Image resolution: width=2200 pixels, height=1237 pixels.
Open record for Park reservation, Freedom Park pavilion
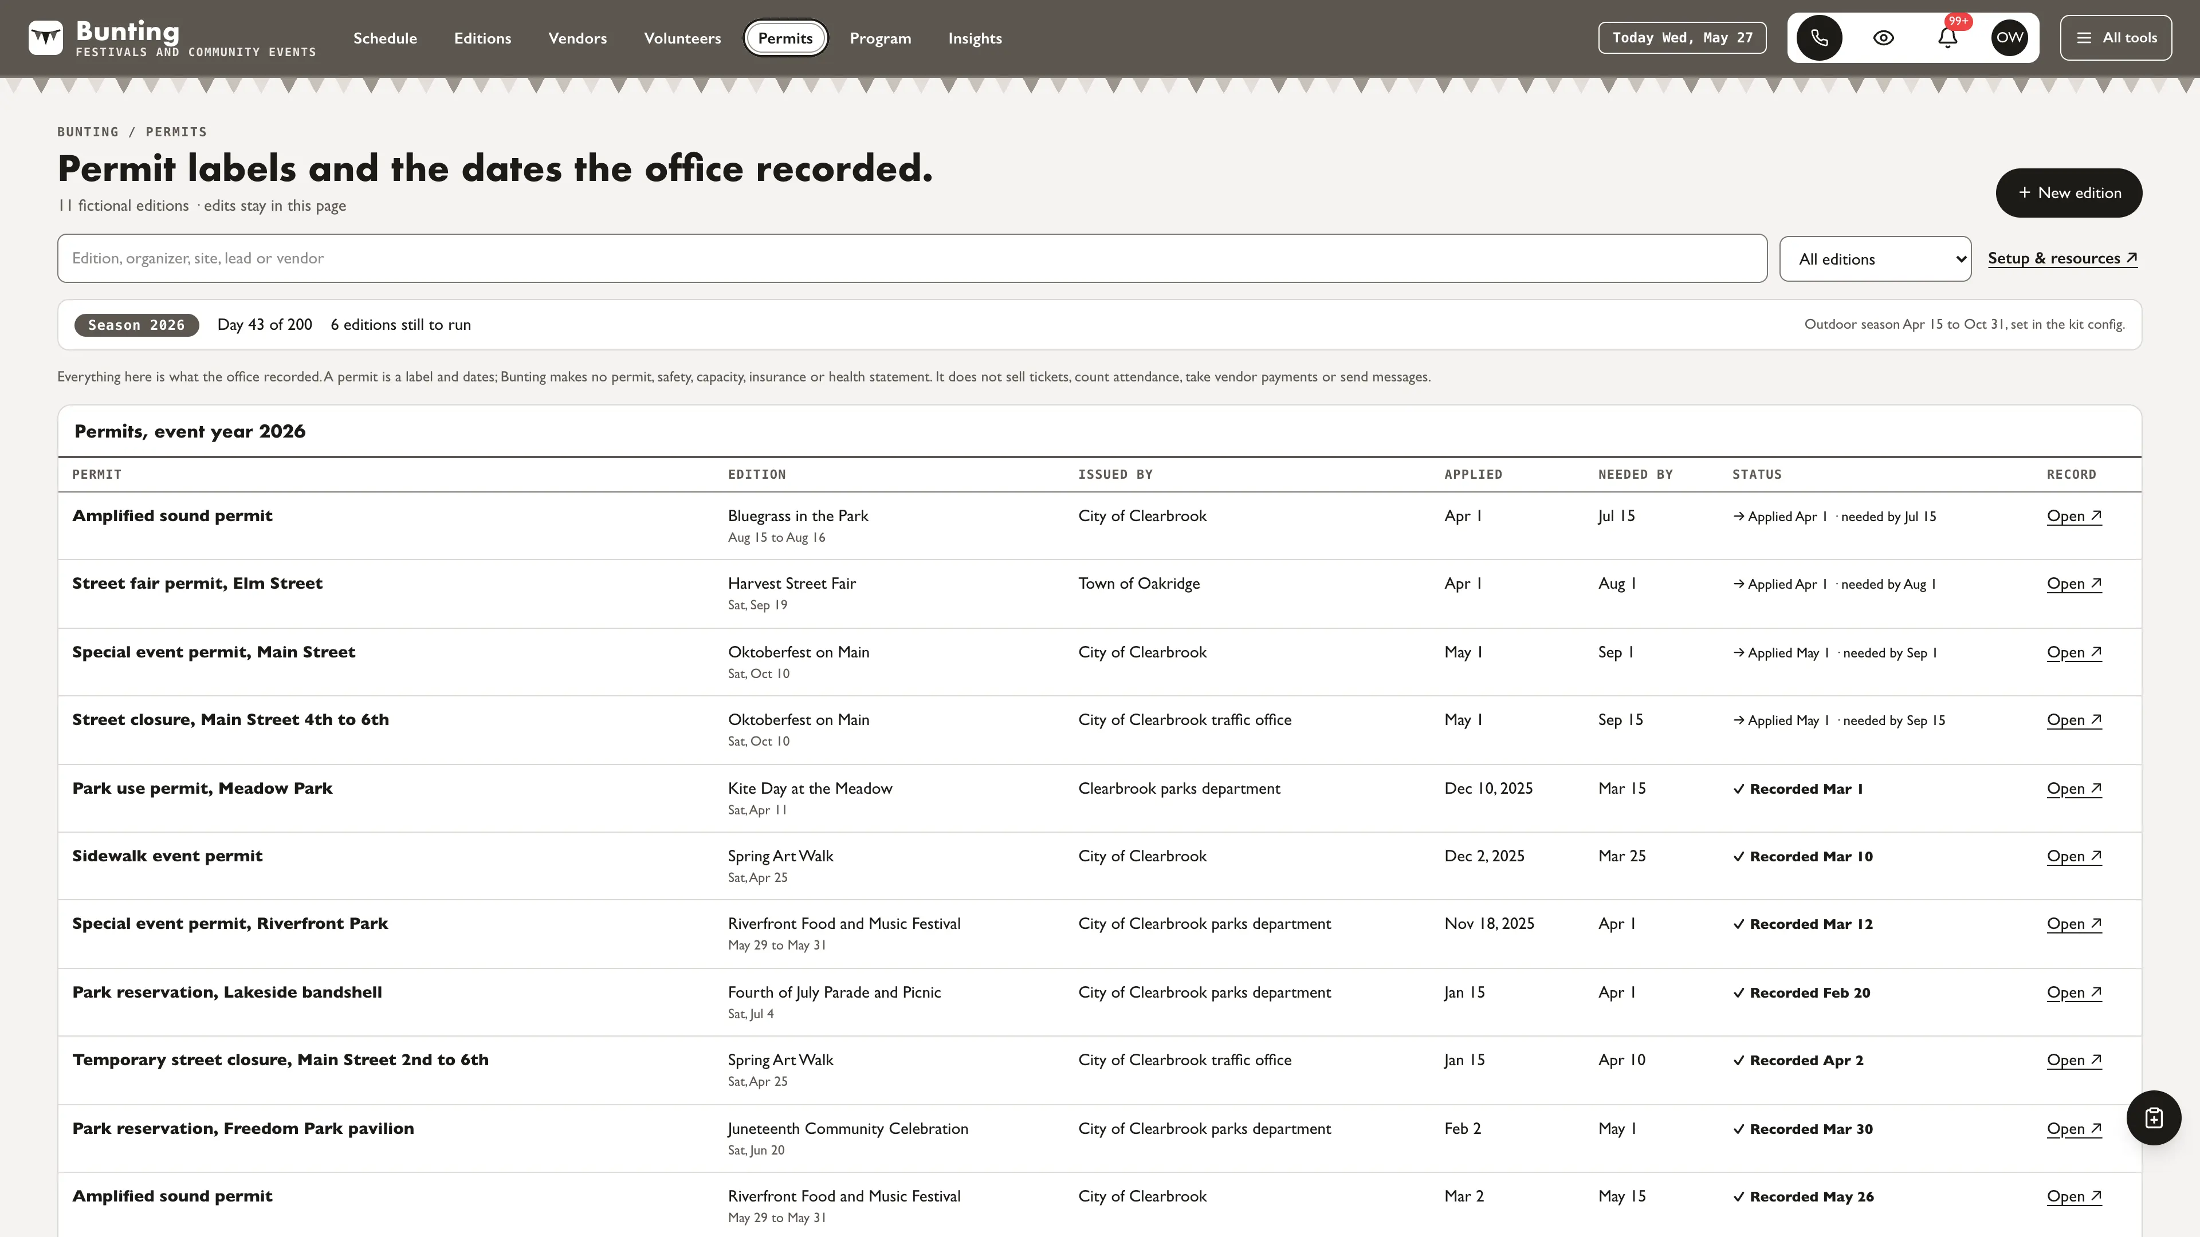pos(2073,1129)
